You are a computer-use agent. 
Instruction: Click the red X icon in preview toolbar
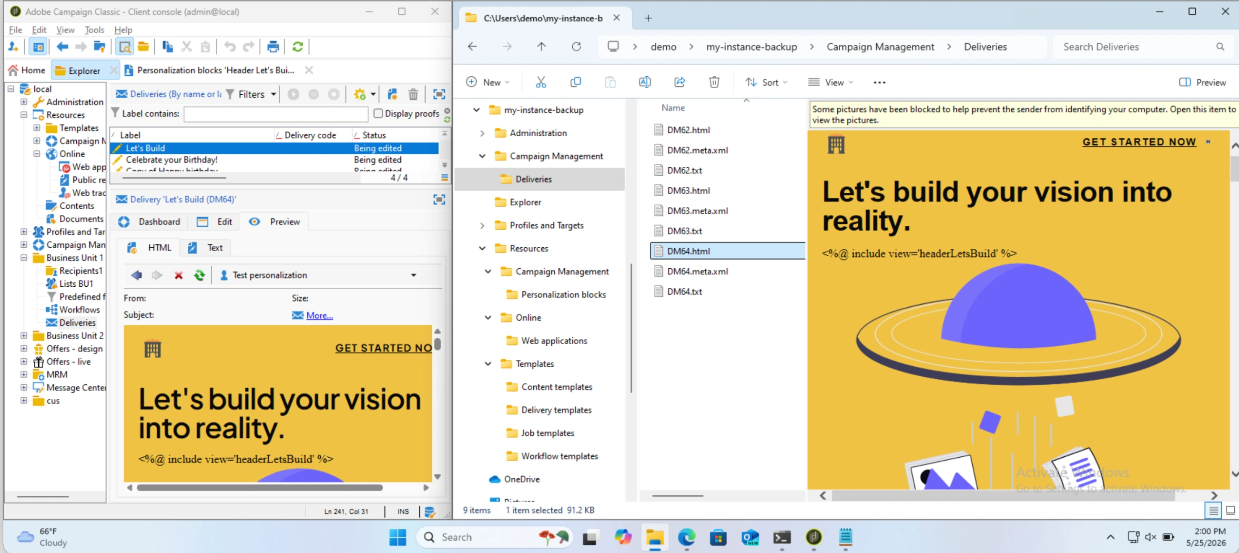click(x=178, y=275)
